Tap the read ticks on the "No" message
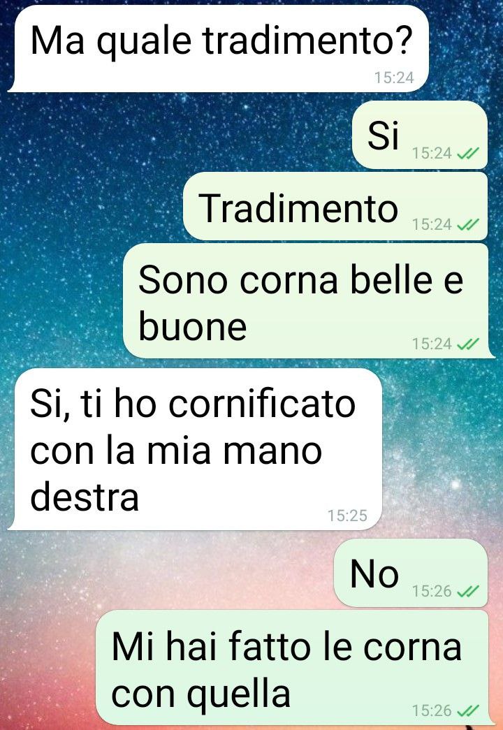The width and height of the screenshot is (503, 730). coord(468,591)
